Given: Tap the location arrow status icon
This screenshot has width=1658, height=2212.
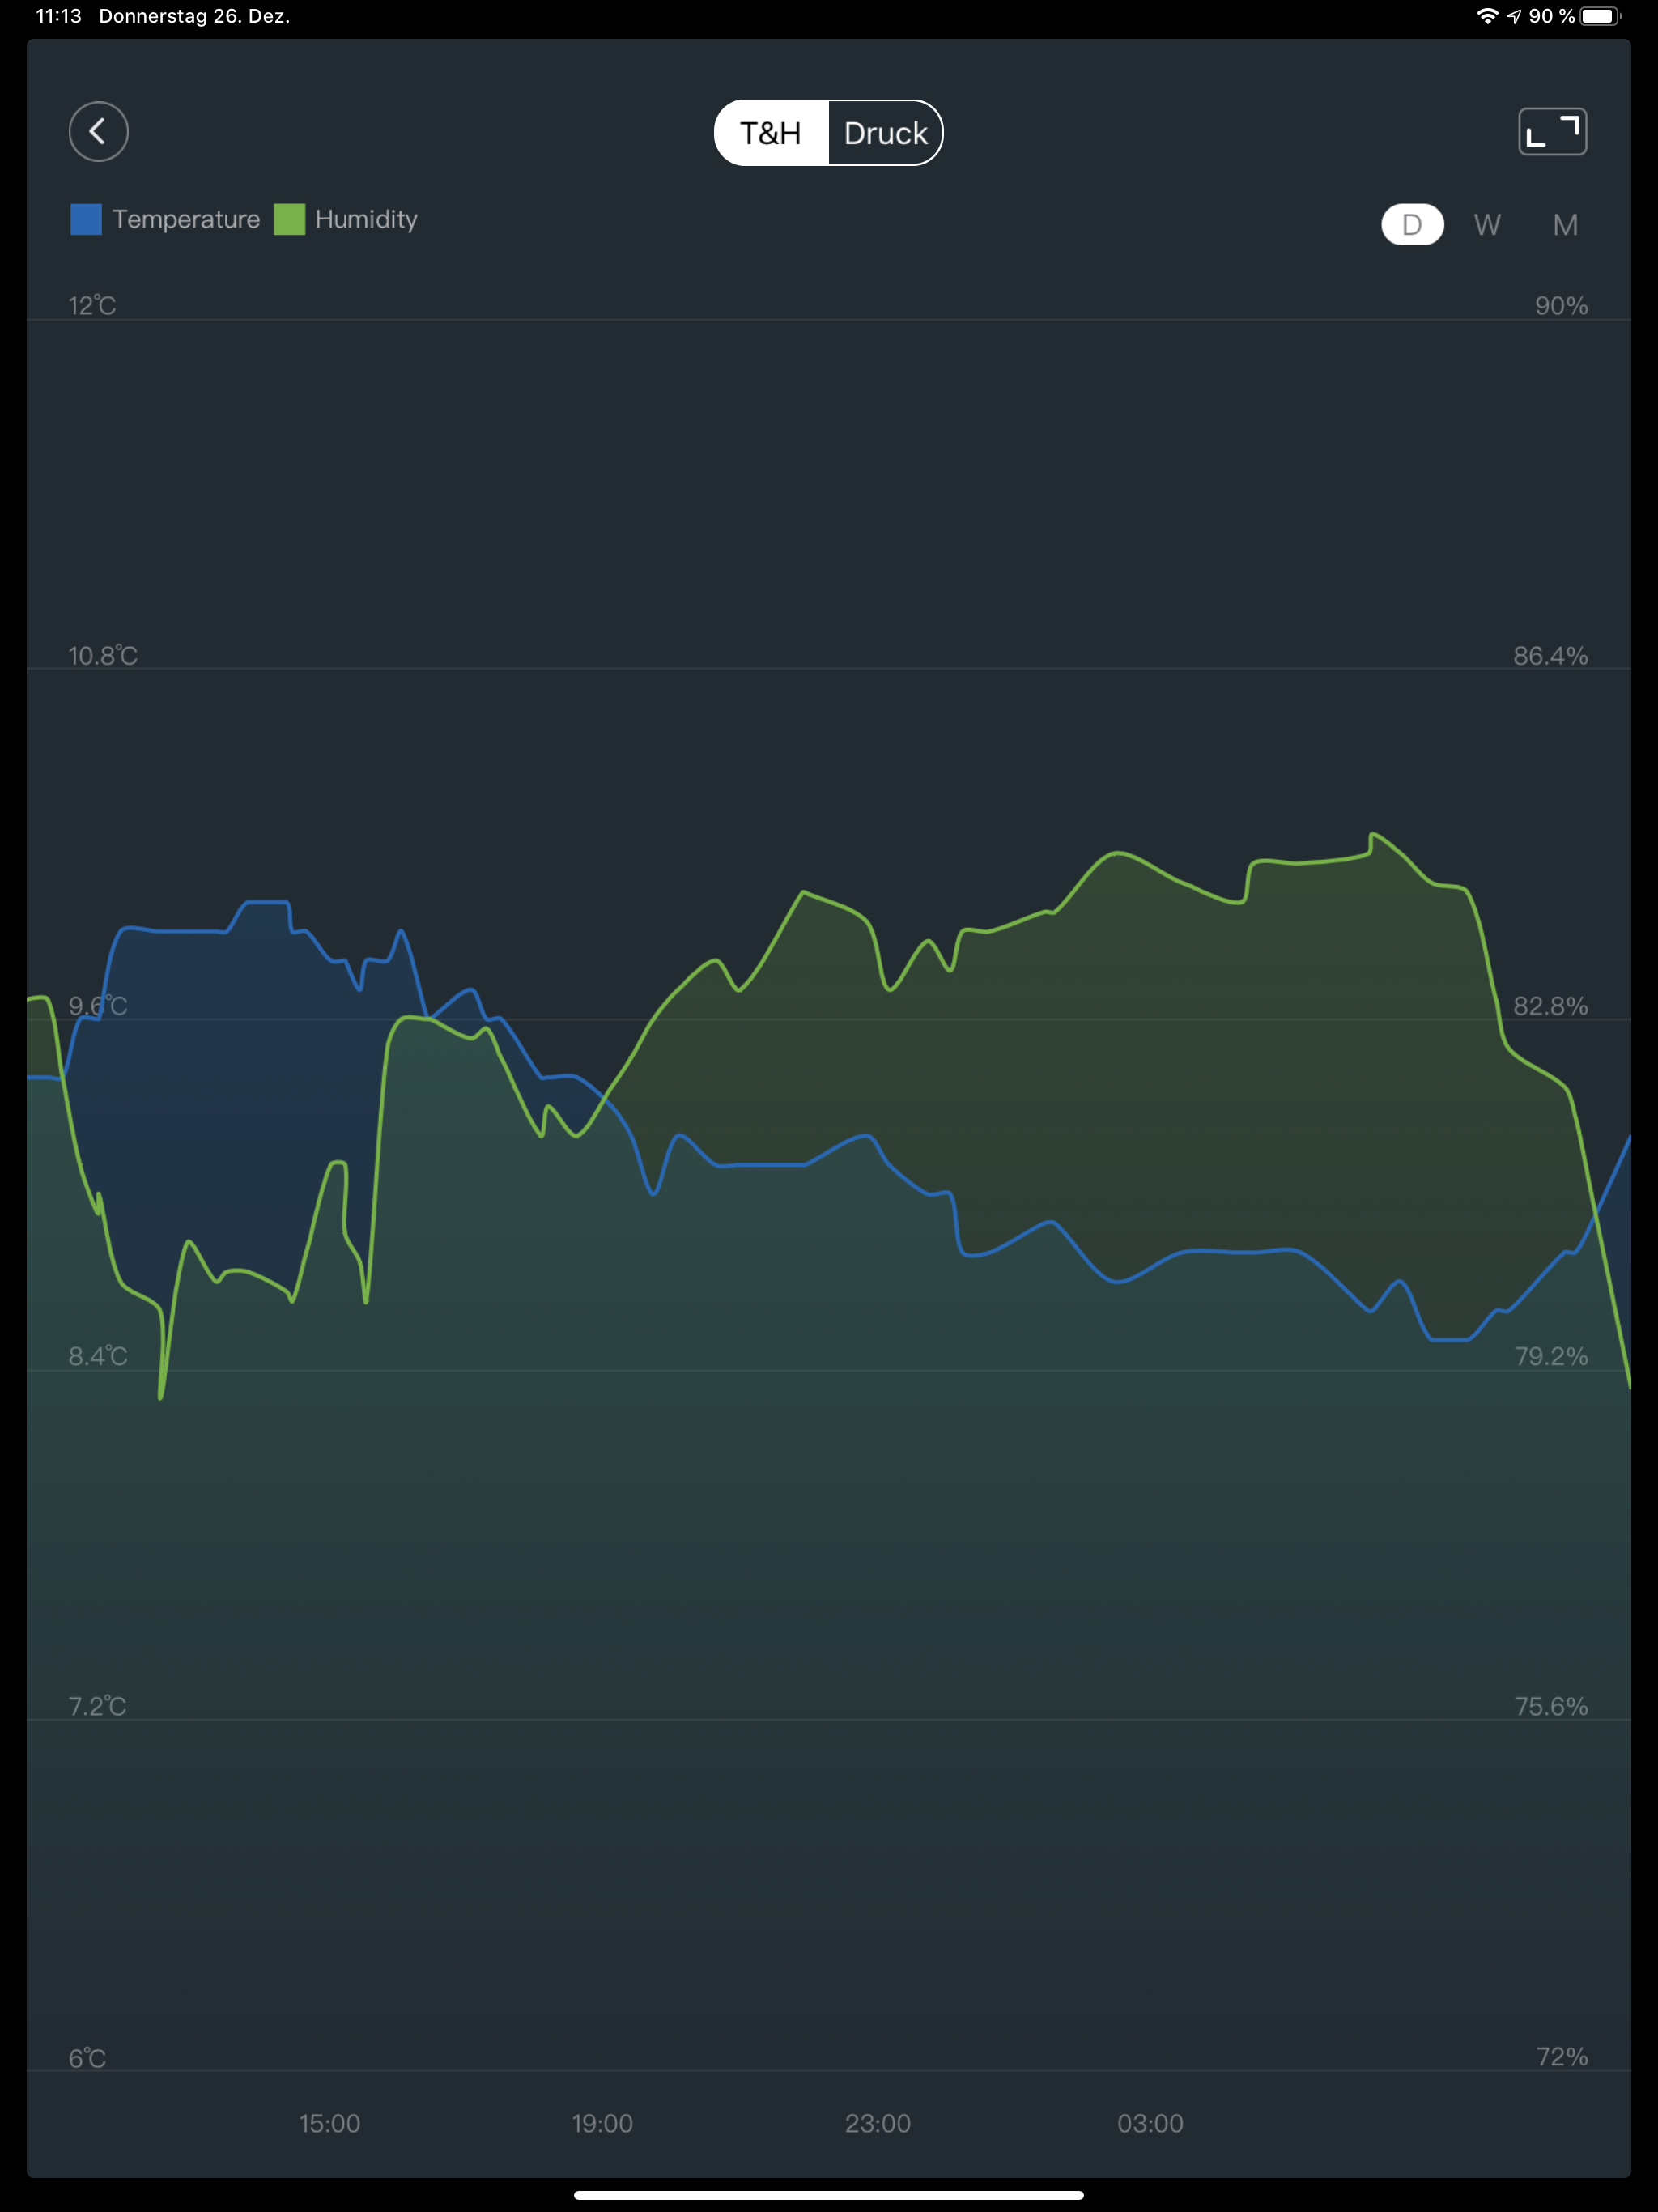Looking at the screenshot, I should point(1514,16).
